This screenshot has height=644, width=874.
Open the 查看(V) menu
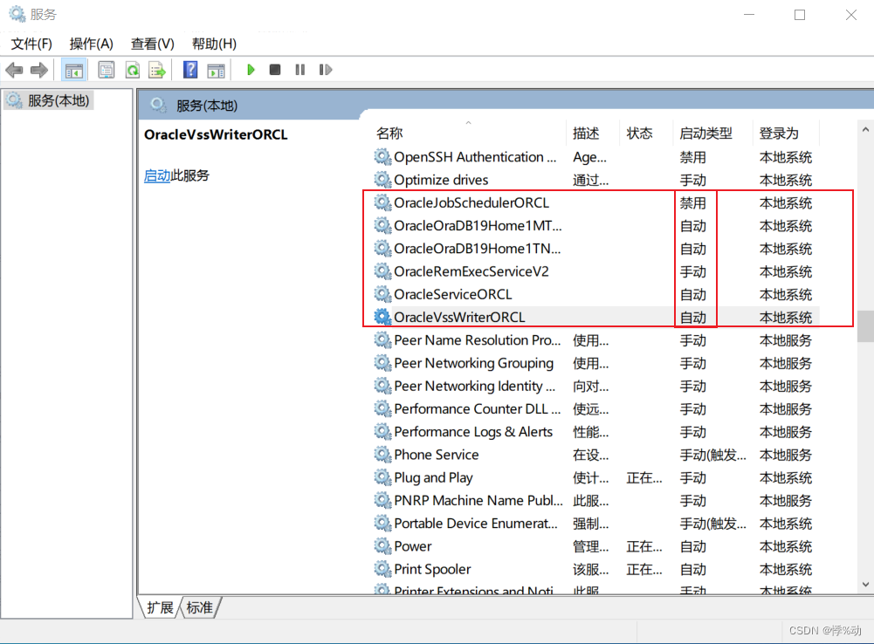coord(153,44)
